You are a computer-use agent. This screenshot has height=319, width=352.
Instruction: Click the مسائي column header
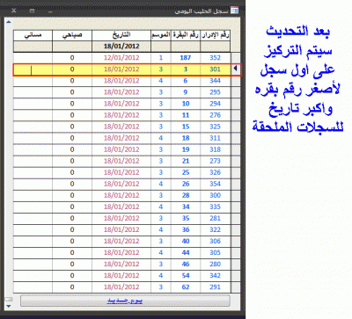(33, 35)
